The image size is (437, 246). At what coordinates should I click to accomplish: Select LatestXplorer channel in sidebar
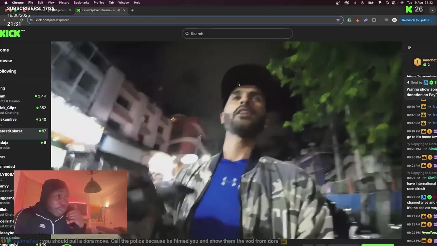pyautogui.click(x=23, y=133)
